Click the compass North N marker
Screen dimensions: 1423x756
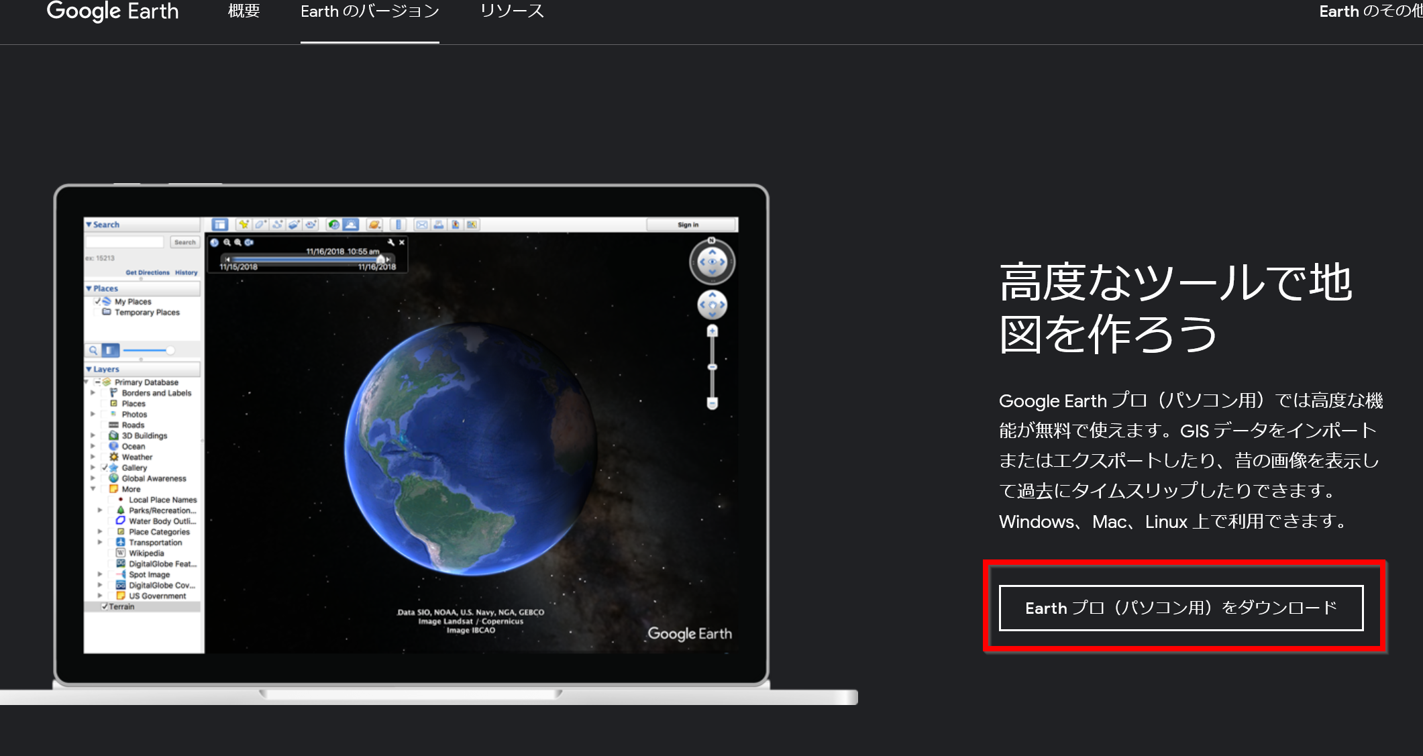[x=712, y=240]
